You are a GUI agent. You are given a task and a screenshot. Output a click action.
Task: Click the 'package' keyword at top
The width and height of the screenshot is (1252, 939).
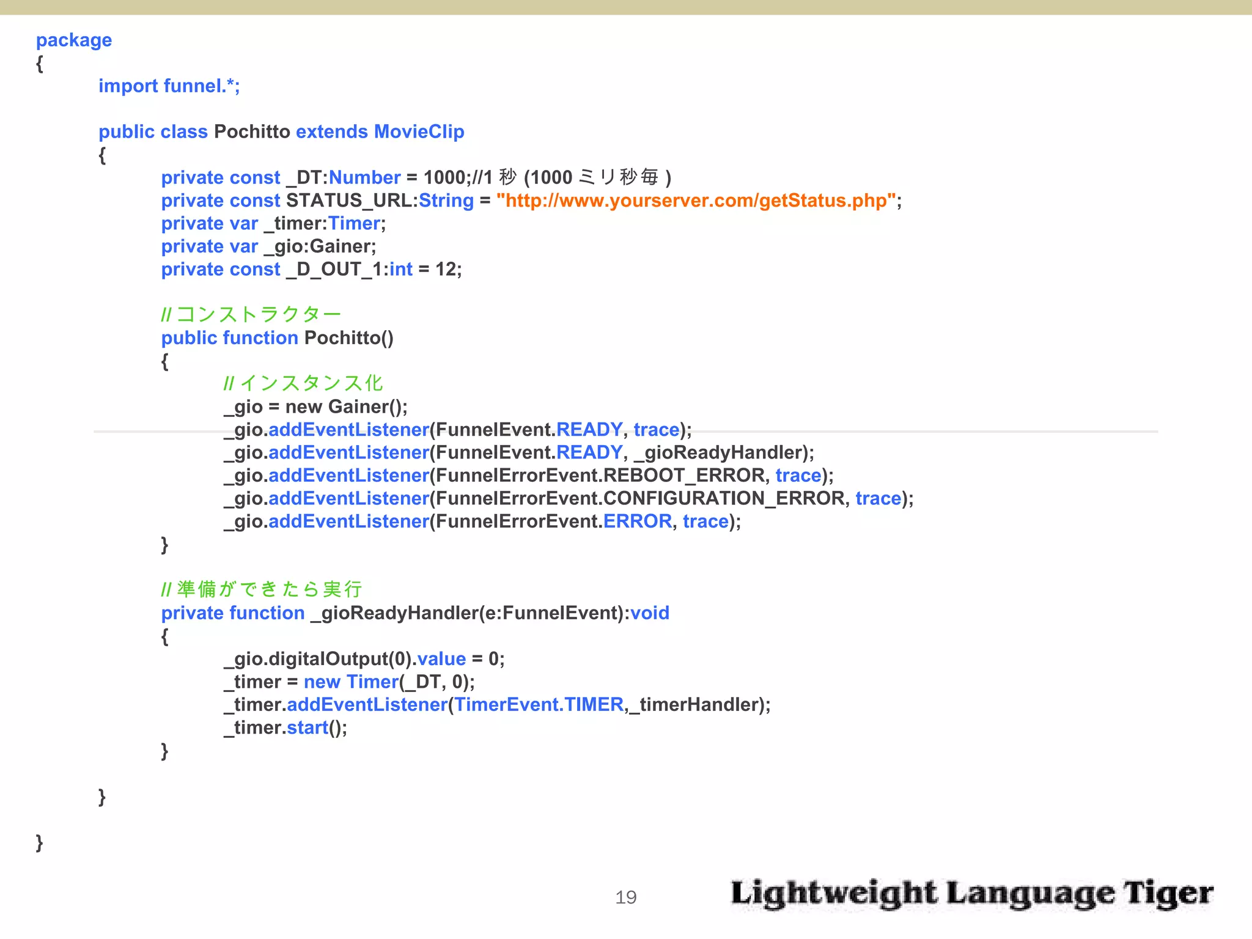[x=74, y=40]
